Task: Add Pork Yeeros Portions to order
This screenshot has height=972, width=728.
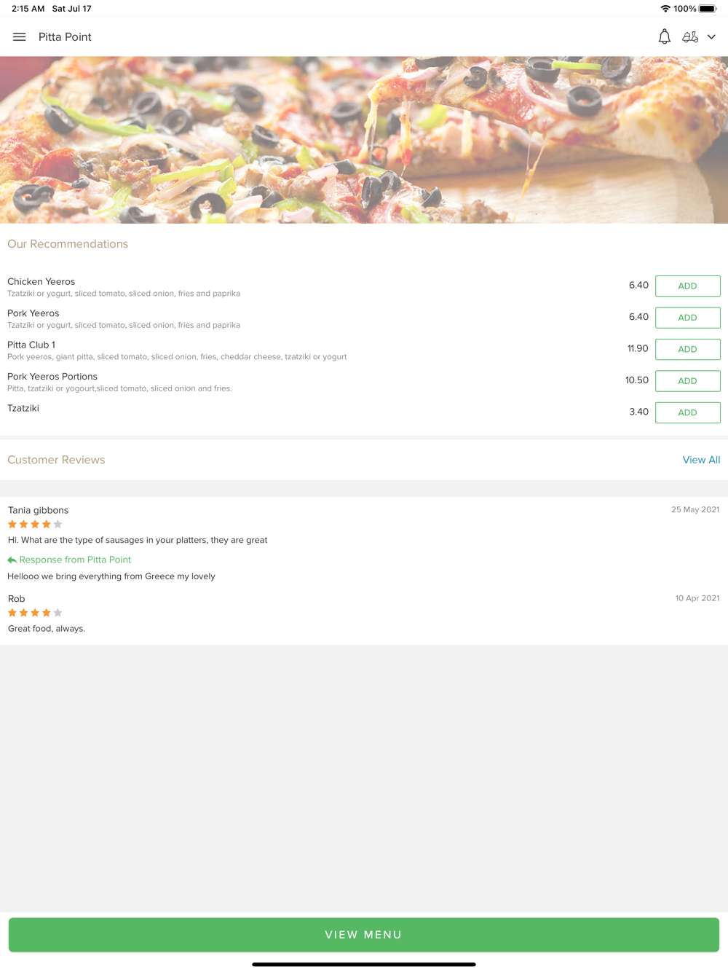Action: pyautogui.click(x=688, y=381)
